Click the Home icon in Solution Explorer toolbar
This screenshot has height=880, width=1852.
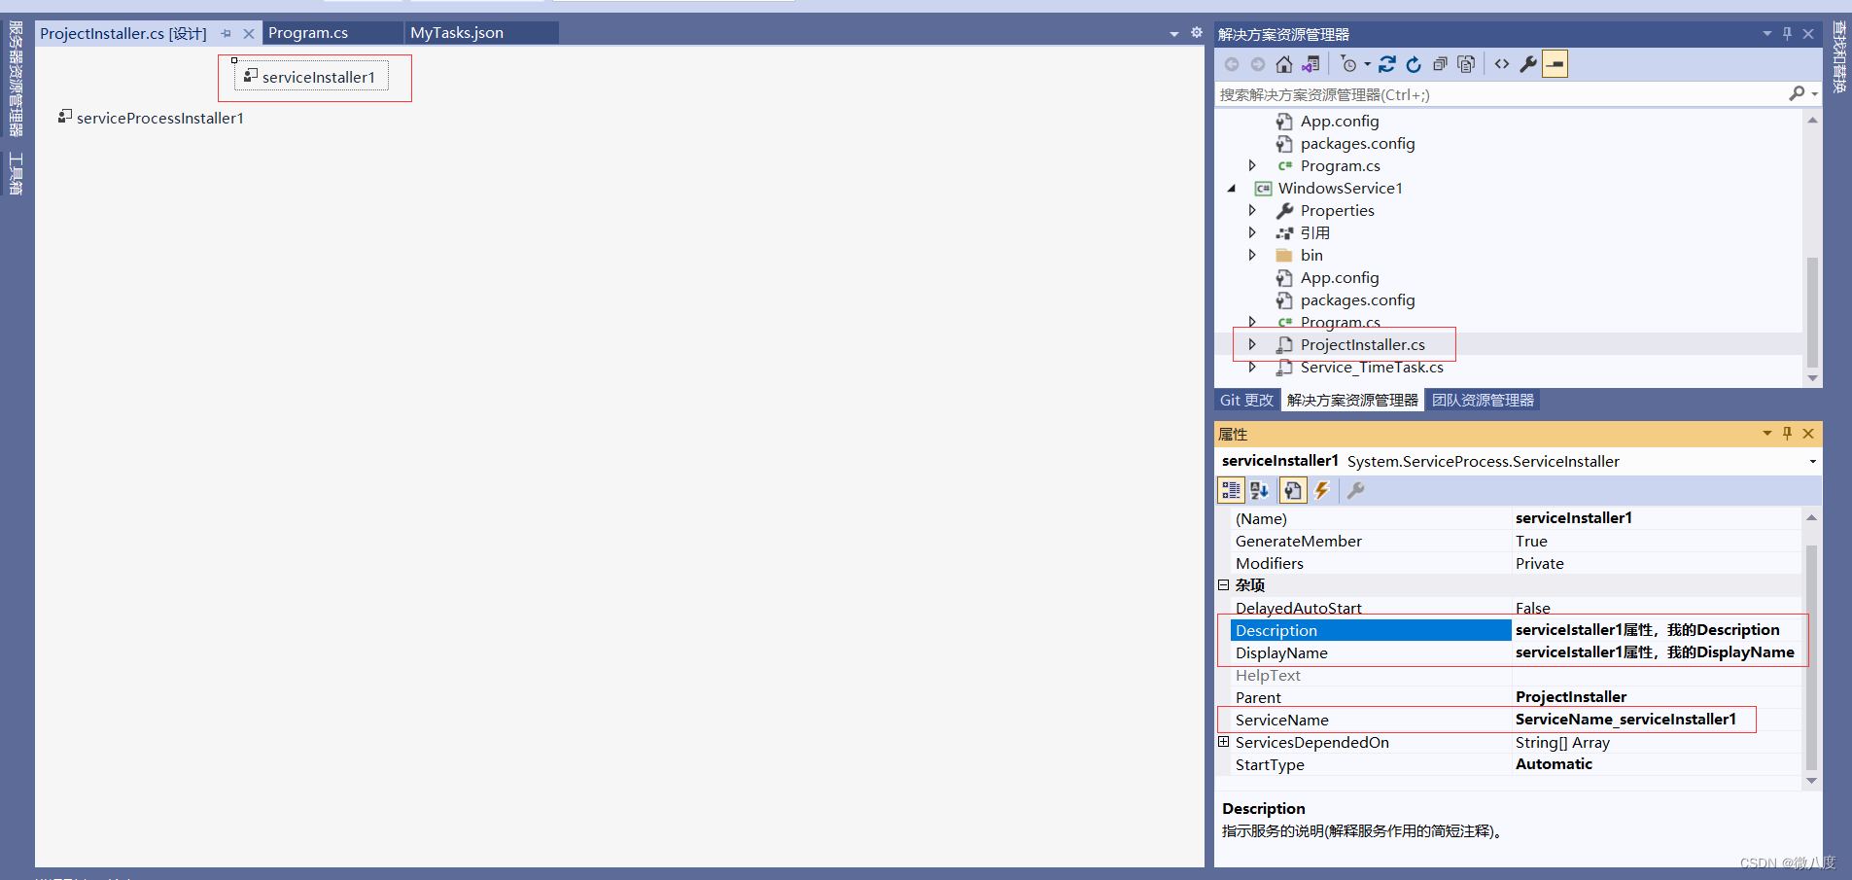pyautogui.click(x=1284, y=64)
